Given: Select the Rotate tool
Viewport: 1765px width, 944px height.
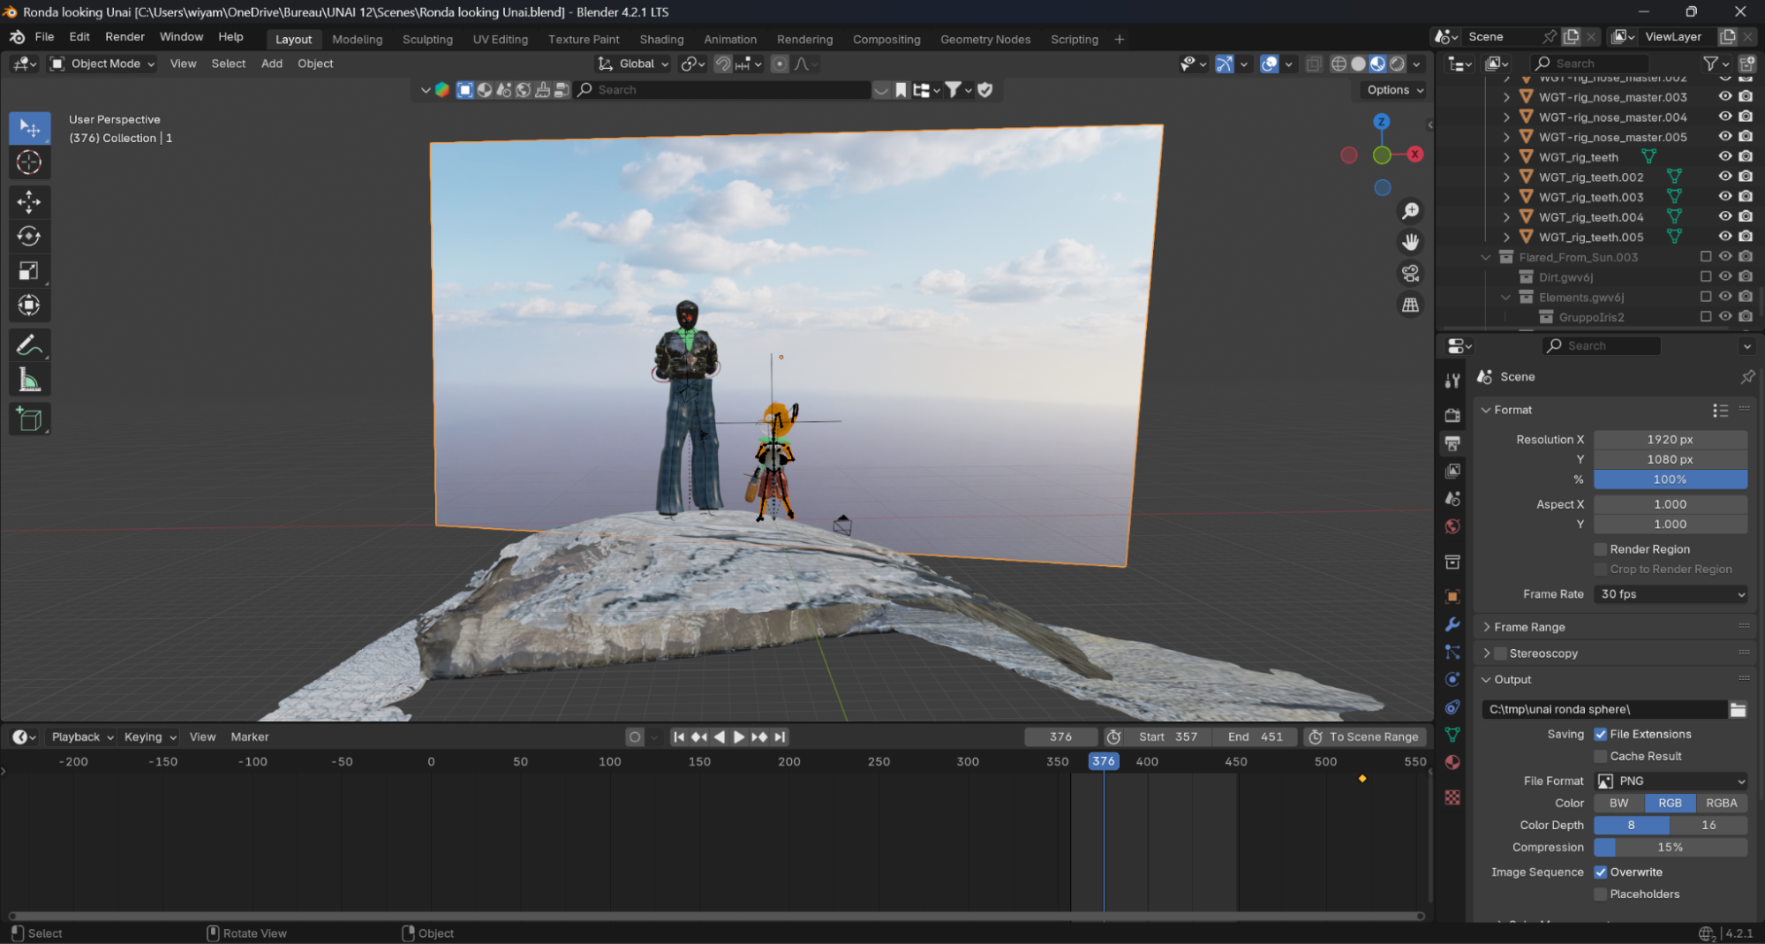Looking at the screenshot, I should point(29,237).
